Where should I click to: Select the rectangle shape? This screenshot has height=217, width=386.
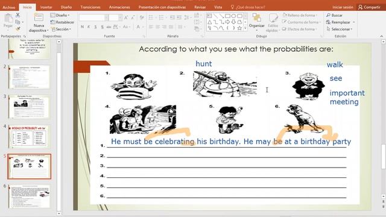click(x=228, y=16)
